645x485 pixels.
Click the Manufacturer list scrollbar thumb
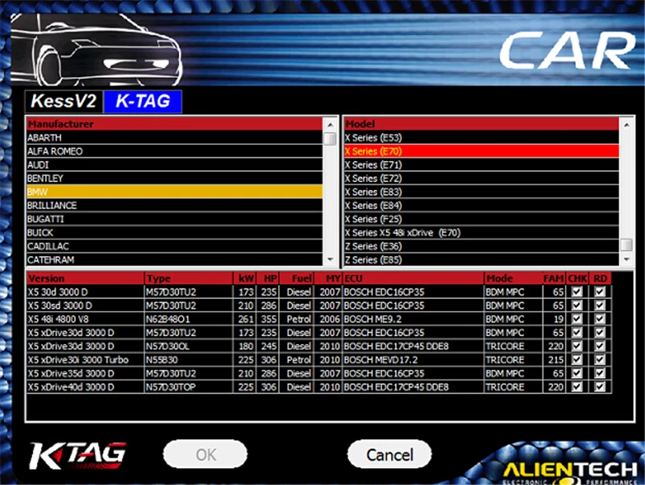pyautogui.click(x=330, y=139)
